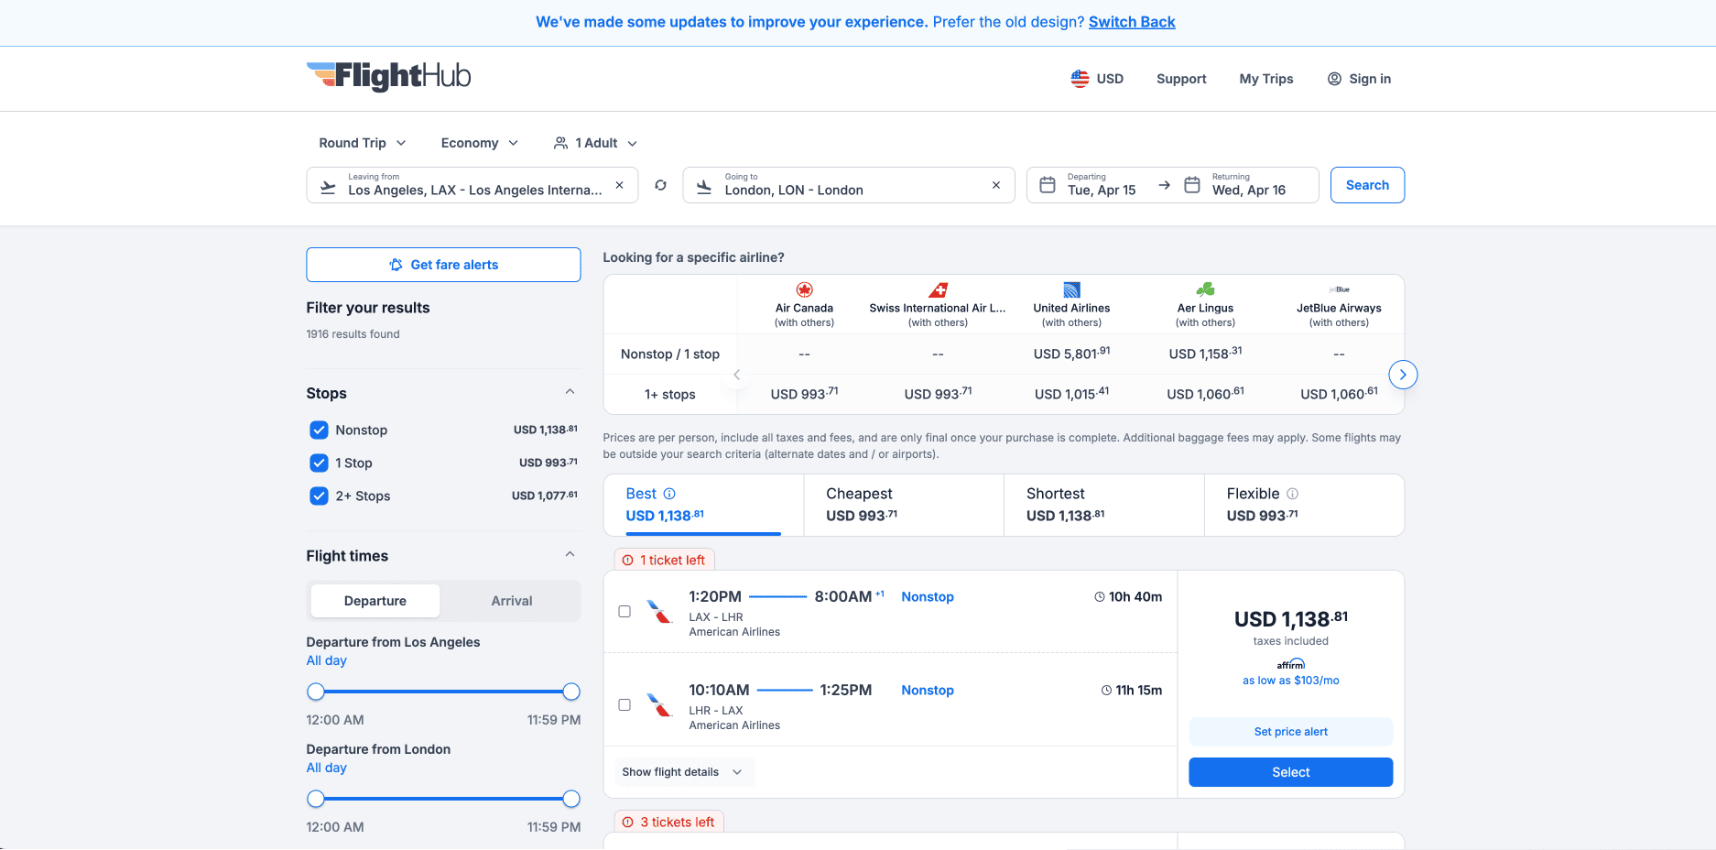1716x850 pixels.
Task: Uncheck the 2+ Stops filter
Action: tap(319, 496)
